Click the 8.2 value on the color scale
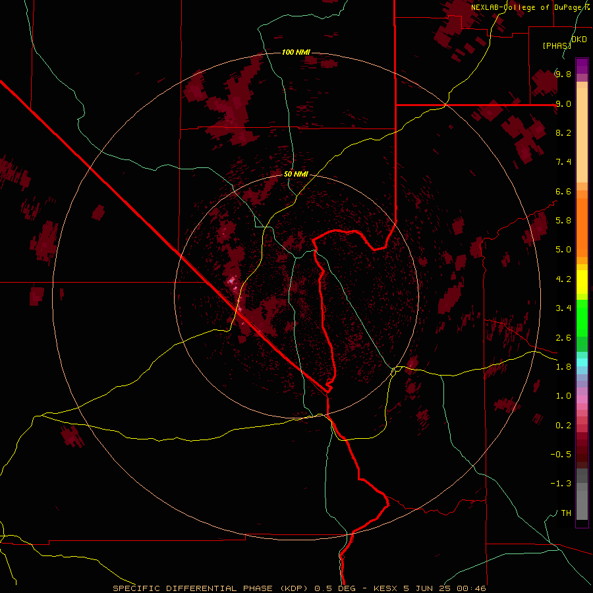593x593 pixels. click(563, 132)
